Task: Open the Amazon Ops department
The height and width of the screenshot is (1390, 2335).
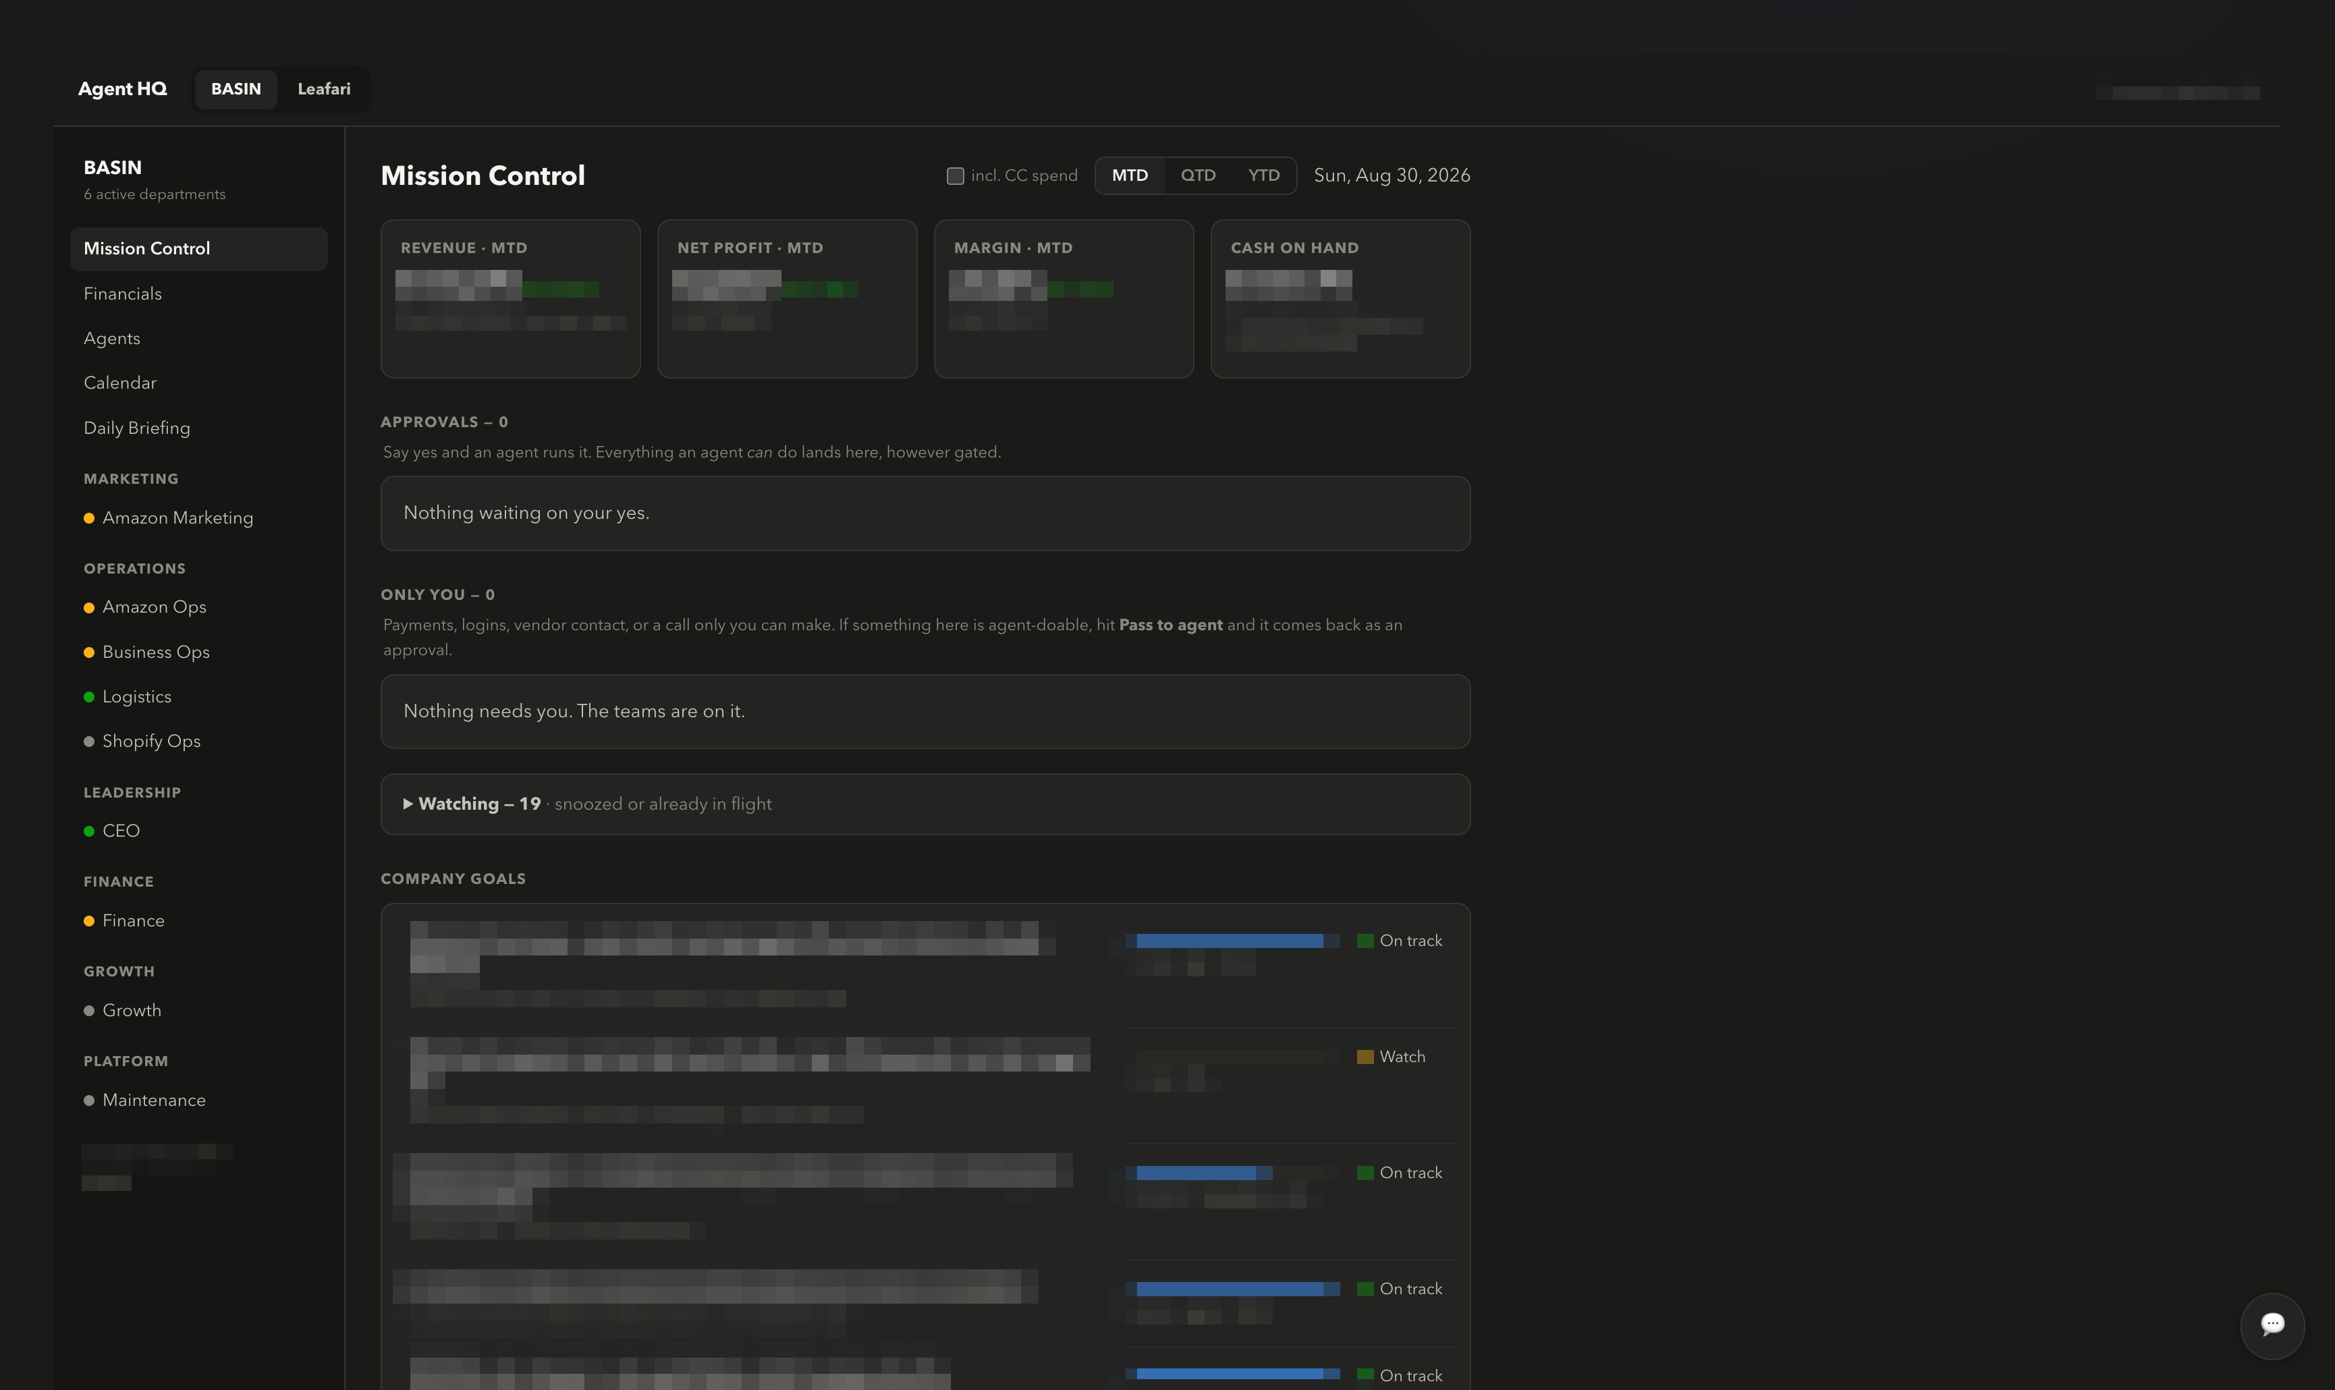Action: 198,607
